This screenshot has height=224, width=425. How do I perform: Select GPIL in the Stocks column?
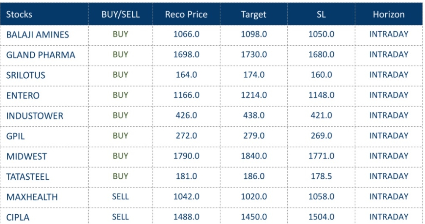point(16,136)
